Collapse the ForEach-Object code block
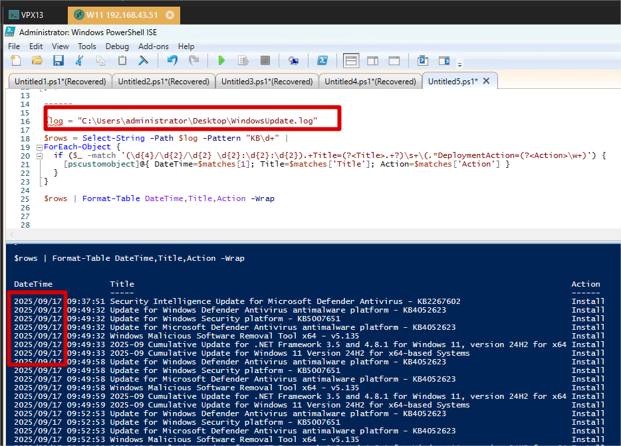This screenshot has width=621, height=446. pos(39,147)
